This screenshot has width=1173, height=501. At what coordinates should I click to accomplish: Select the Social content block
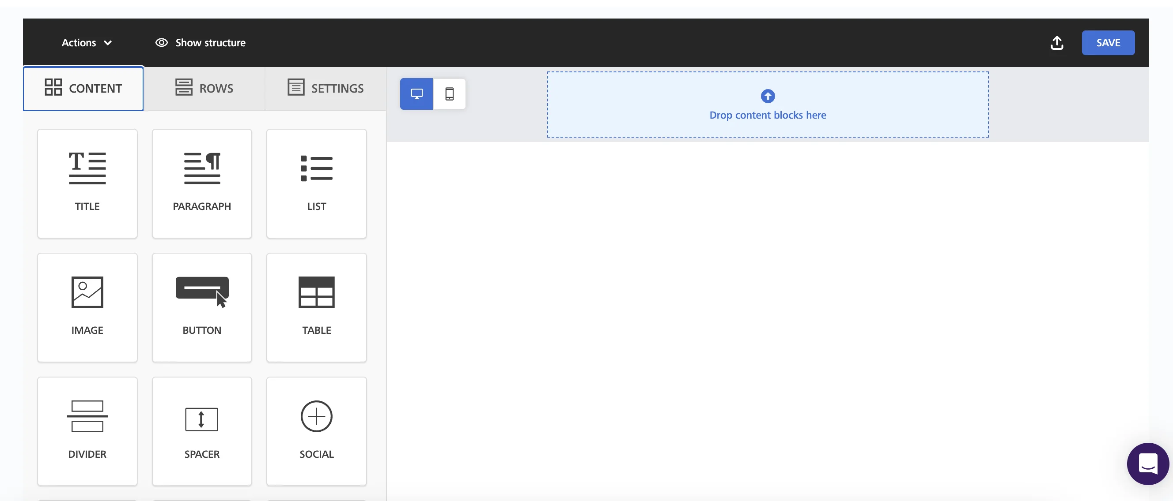[x=317, y=431]
